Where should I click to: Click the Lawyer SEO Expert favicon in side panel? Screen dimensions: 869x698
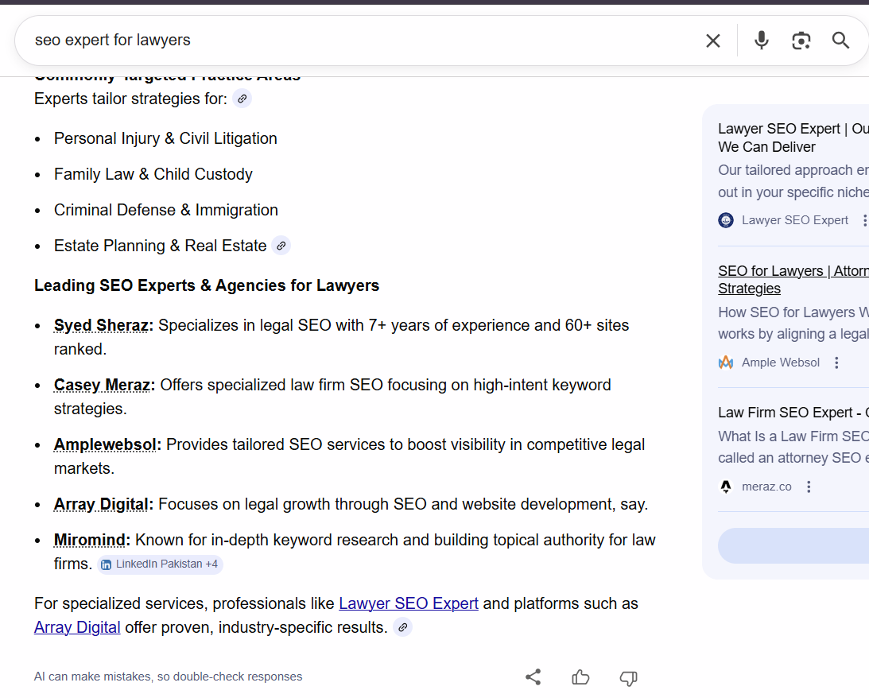click(x=725, y=219)
